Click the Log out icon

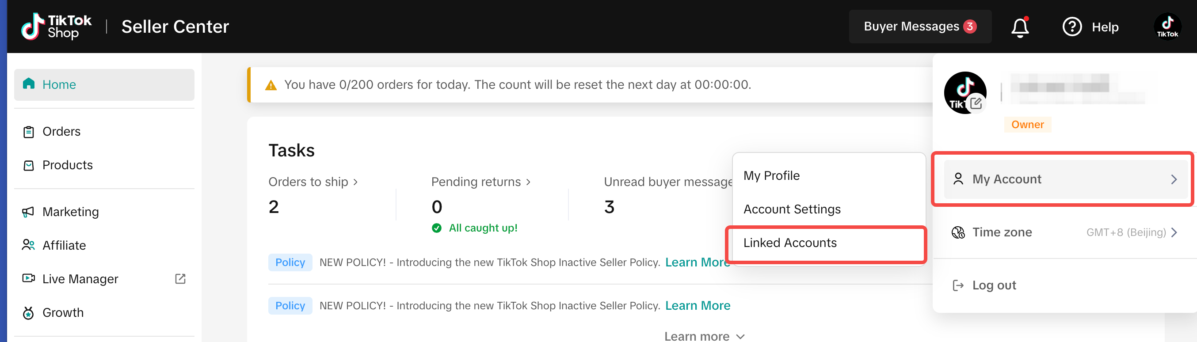(958, 285)
